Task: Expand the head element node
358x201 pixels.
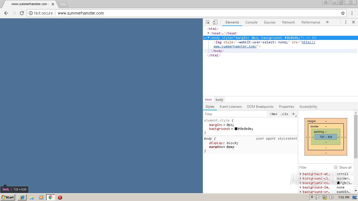Action: (209, 33)
